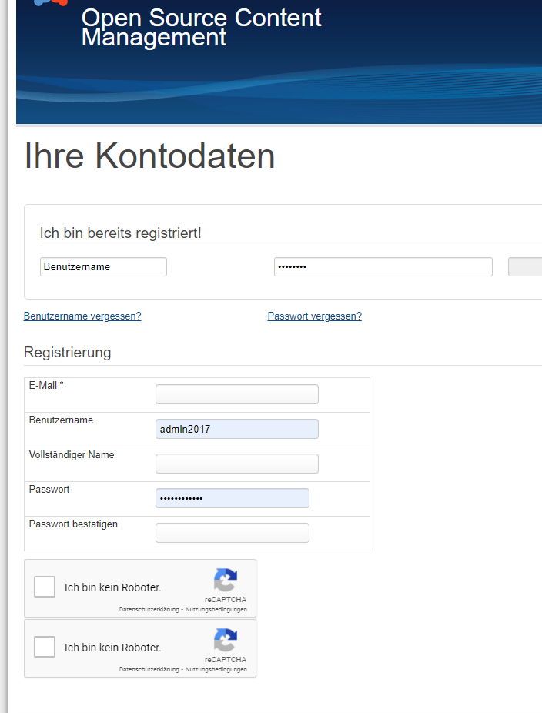Check the lower 'Ich bin kein Roboter' box
Viewport: 542px width, 713px height.
tap(45, 648)
